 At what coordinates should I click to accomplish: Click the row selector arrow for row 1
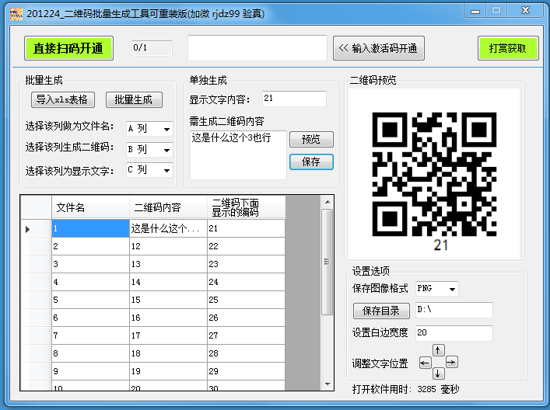[x=28, y=229]
